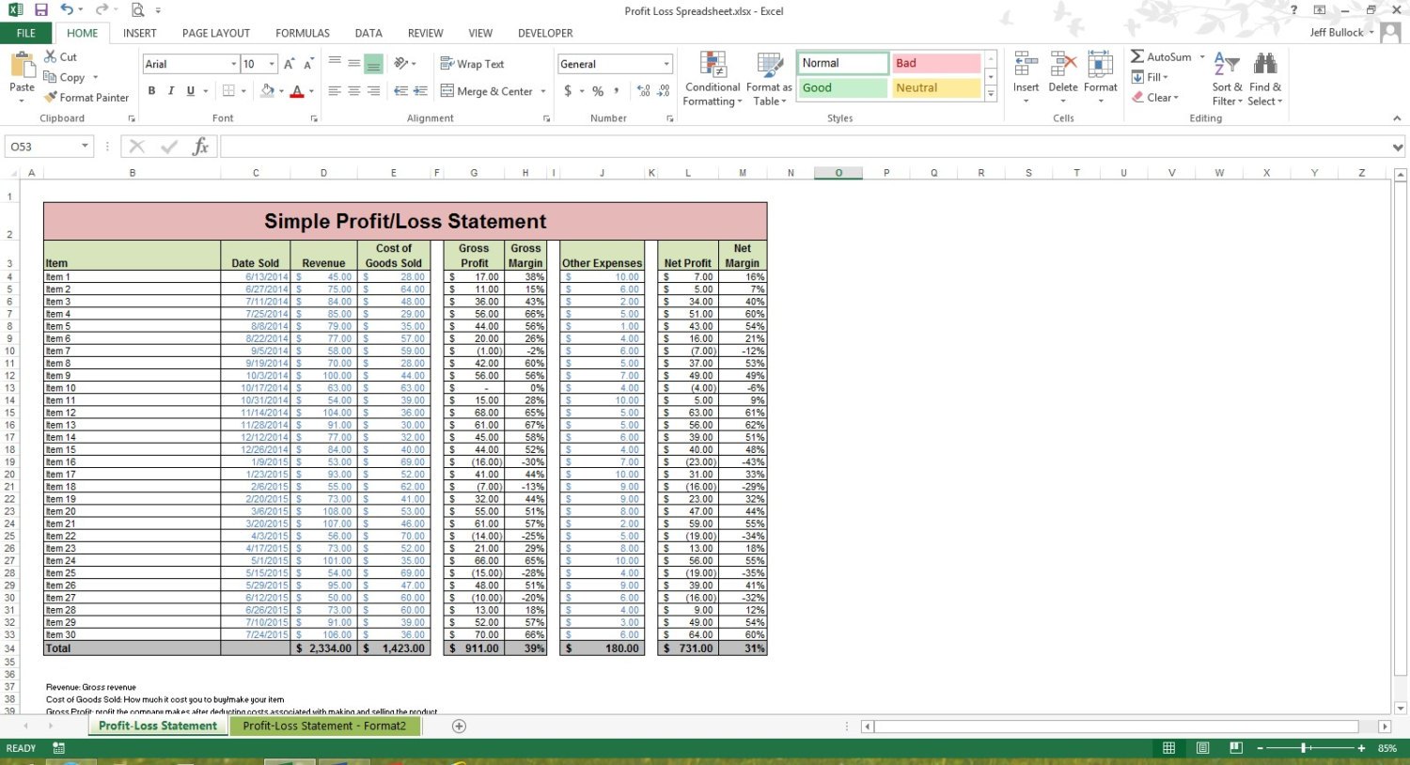Click the Save icon in the quick access toolbar

tap(40, 10)
